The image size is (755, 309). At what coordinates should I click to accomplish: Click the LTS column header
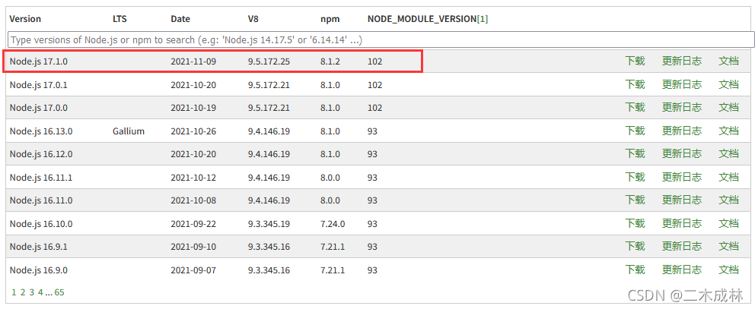tap(119, 19)
